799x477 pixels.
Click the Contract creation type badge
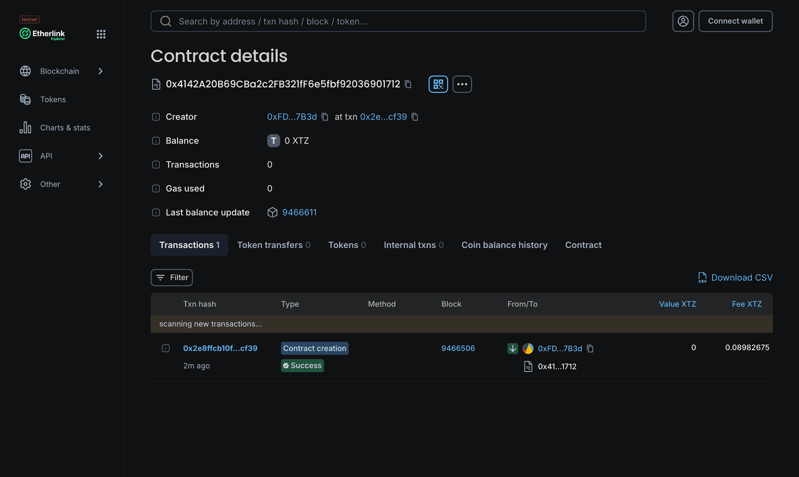click(x=315, y=348)
